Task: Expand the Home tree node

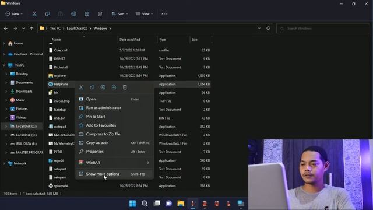Action: pyautogui.click(x=4, y=43)
